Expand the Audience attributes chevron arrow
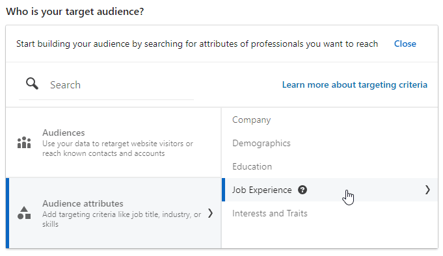443x256 pixels. click(x=210, y=213)
